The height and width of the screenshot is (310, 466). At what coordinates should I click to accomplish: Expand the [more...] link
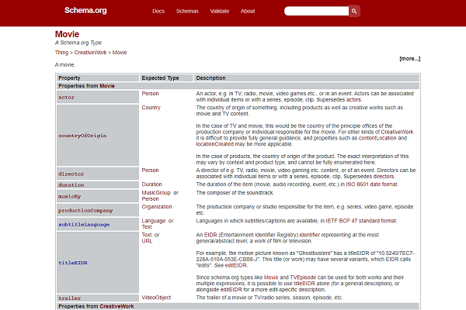410,59
